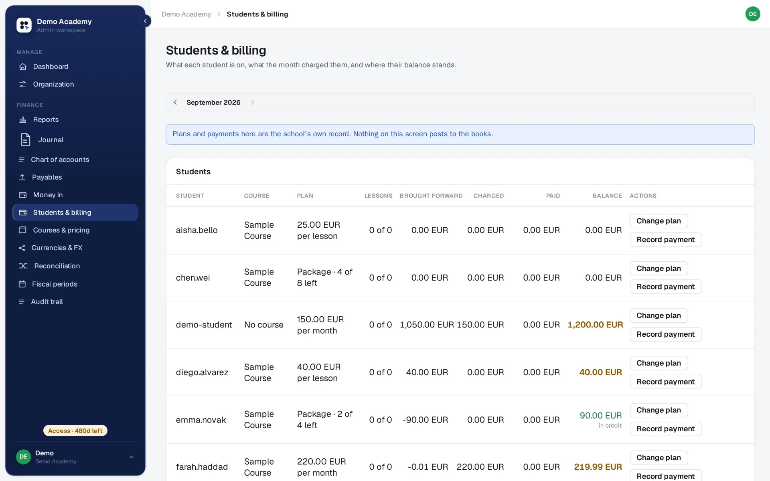Screen dimensions: 770x481
Task: Expand the Demo user menu chevron
Action: (131, 457)
